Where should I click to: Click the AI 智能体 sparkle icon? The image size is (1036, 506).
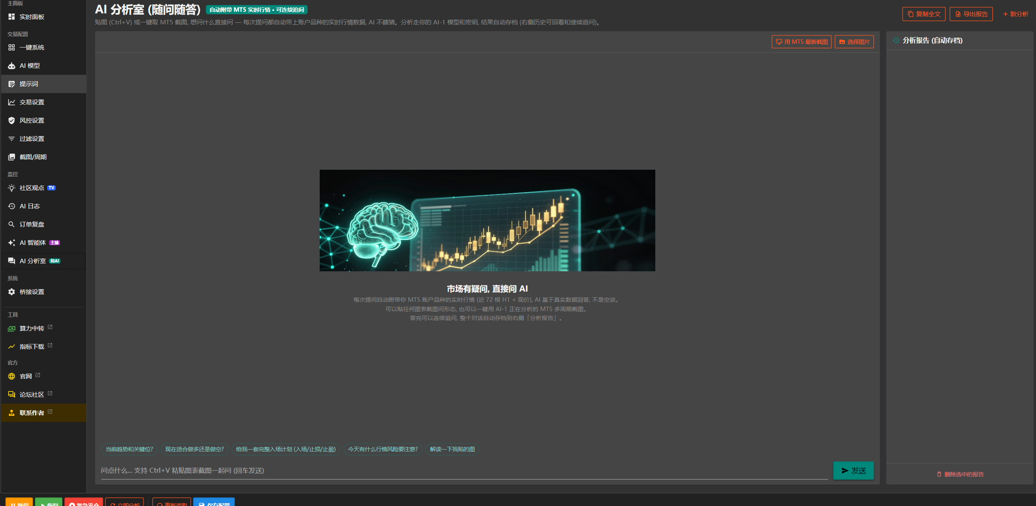[x=11, y=243]
